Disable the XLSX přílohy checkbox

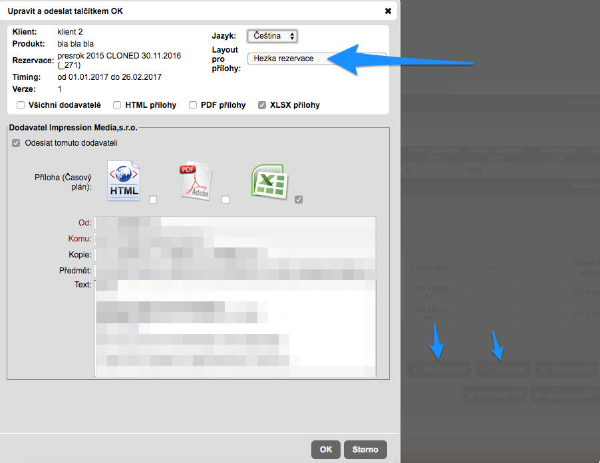click(x=262, y=105)
